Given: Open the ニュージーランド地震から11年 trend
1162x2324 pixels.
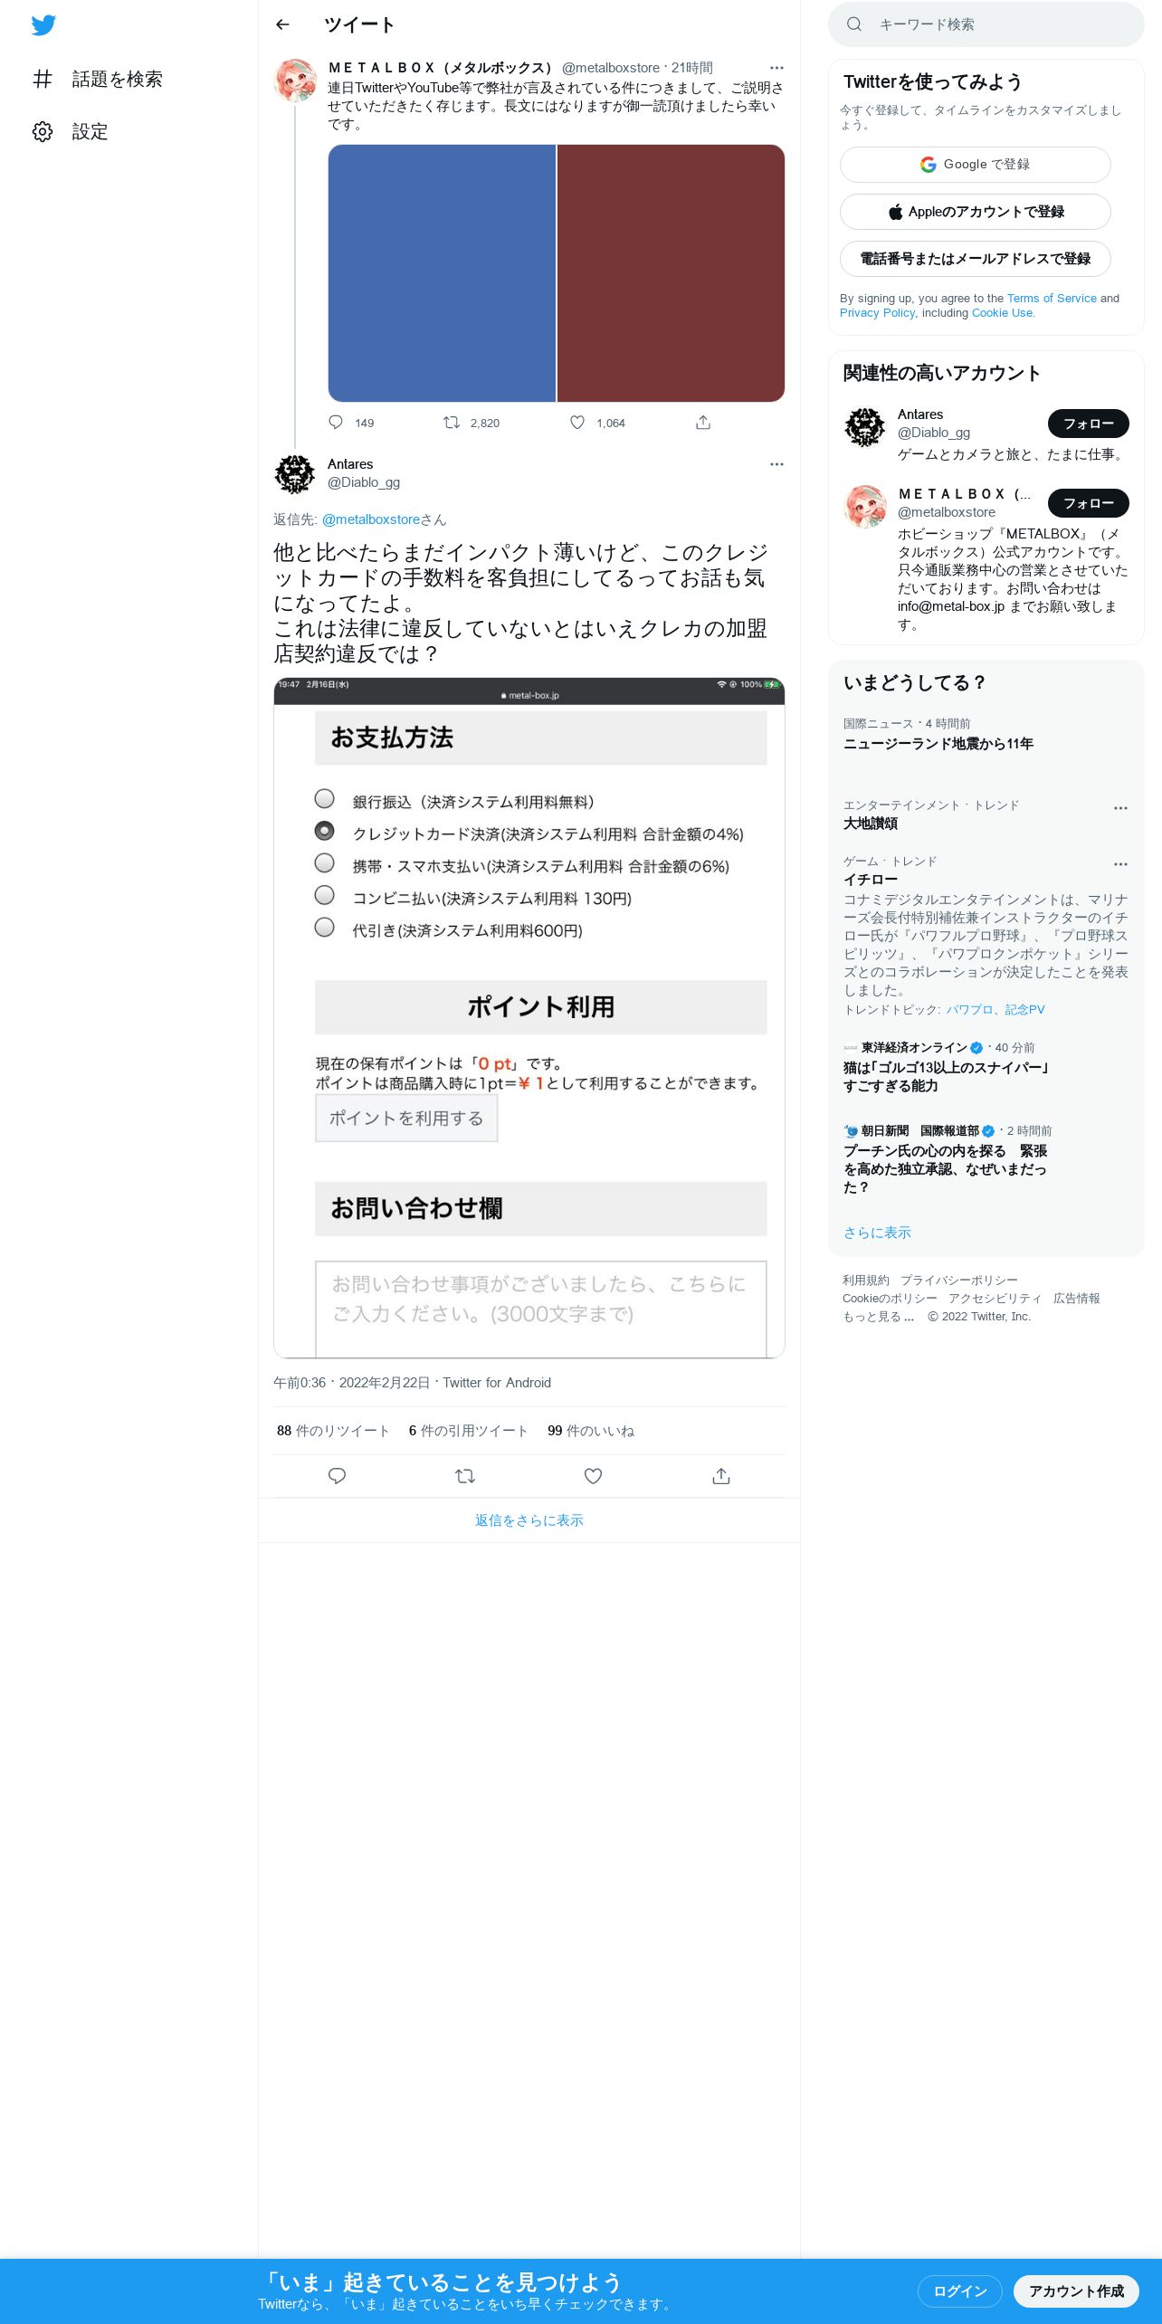Looking at the screenshot, I should tap(938, 744).
